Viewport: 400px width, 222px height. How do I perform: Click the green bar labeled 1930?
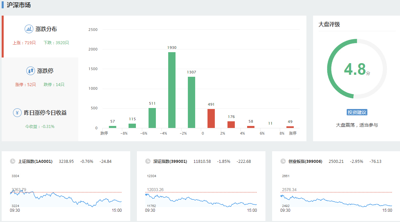pos(172,90)
